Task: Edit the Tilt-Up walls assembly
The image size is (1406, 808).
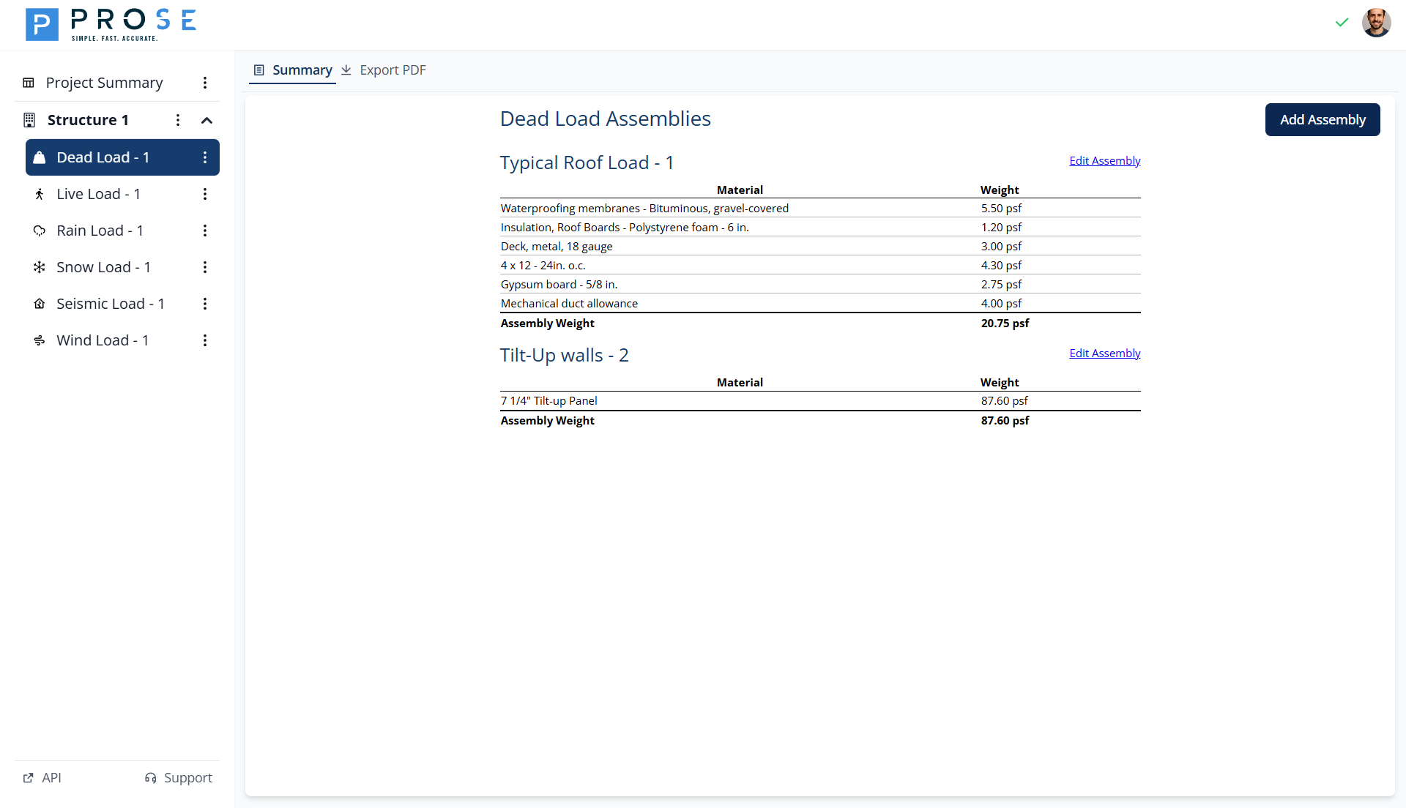Action: pos(1104,353)
